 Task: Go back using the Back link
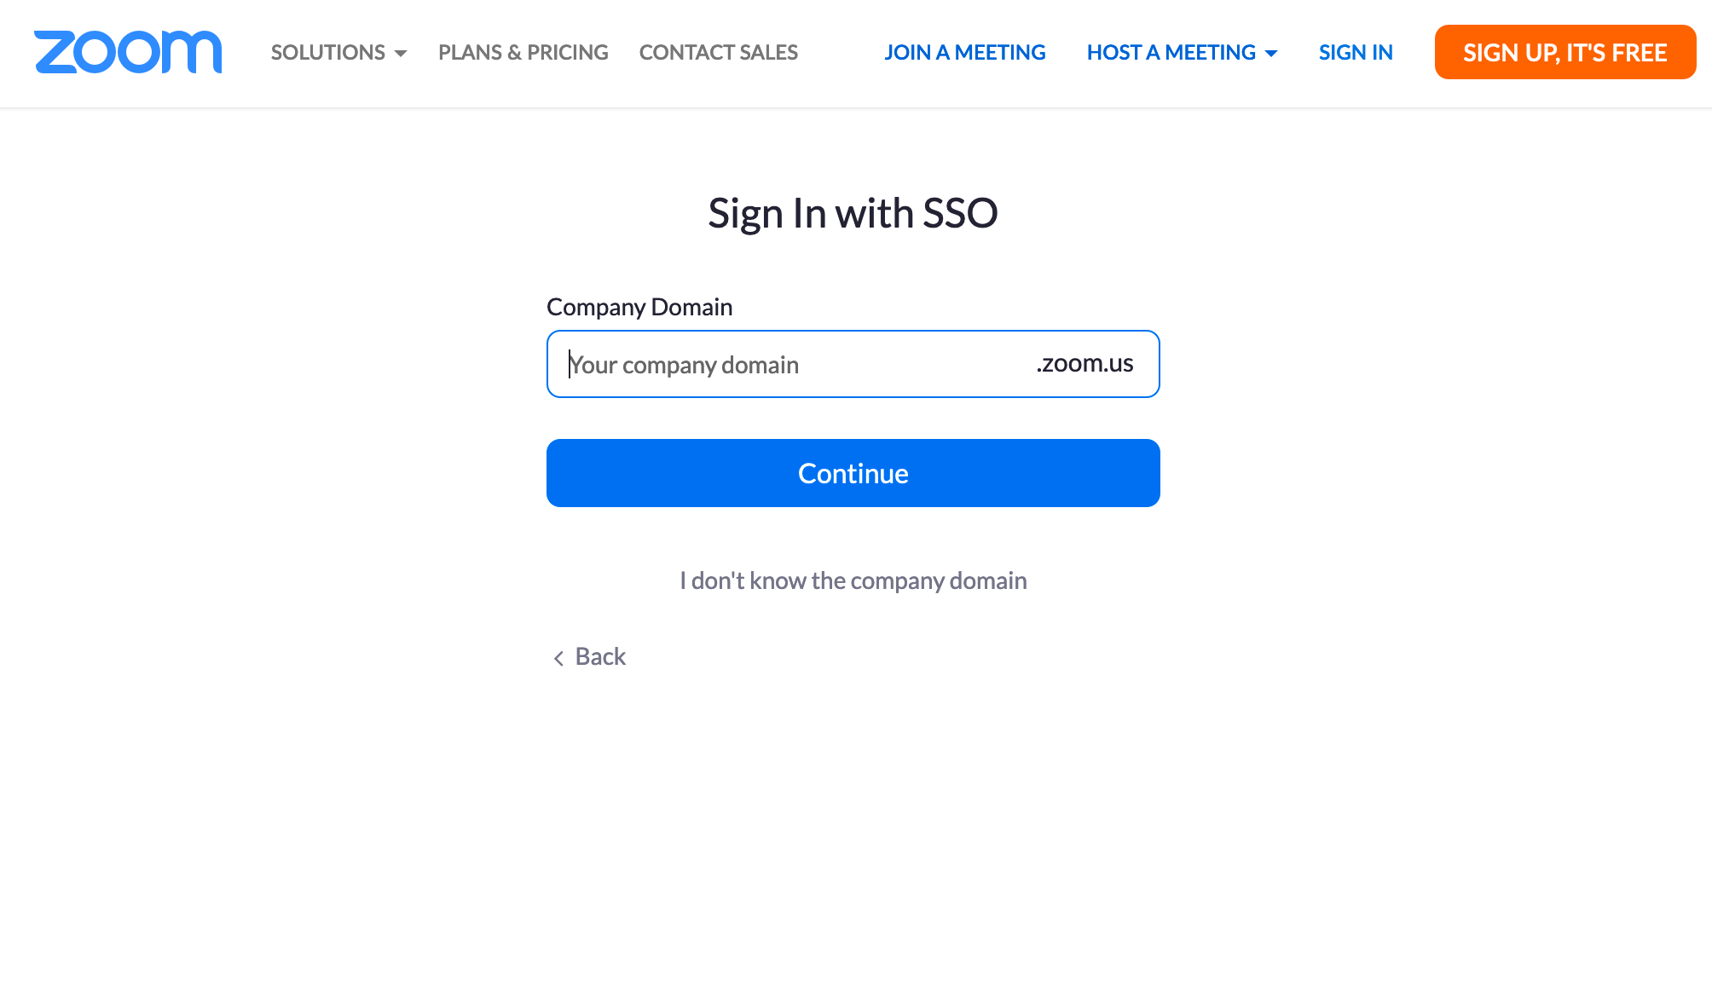pyautogui.click(x=600, y=657)
